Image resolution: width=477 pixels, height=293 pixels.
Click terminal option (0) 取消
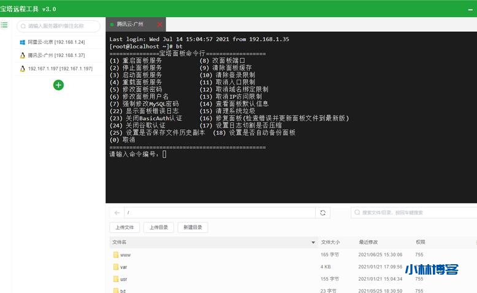point(122,140)
